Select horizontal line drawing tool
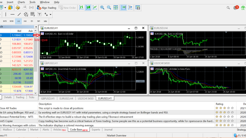The height and width of the screenshot is (138, 246). click(x=12, y=14)
